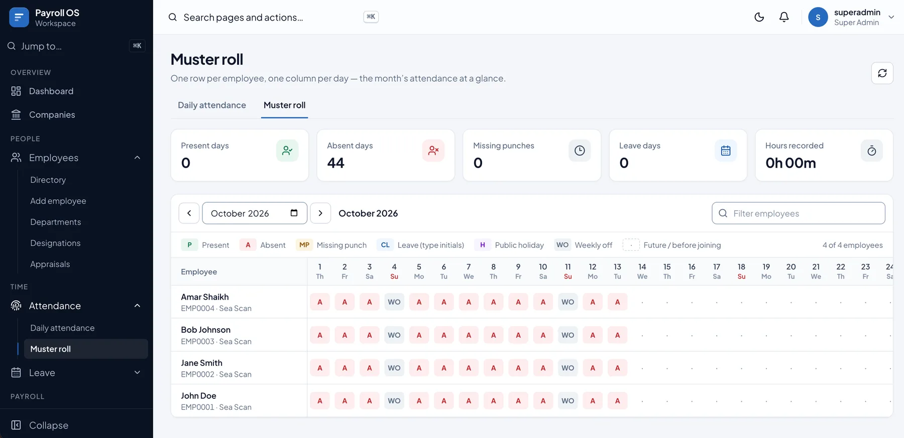Screen dimensions: 904x438
Task: Refresh the muster roll data
Action: click(882, 73)
